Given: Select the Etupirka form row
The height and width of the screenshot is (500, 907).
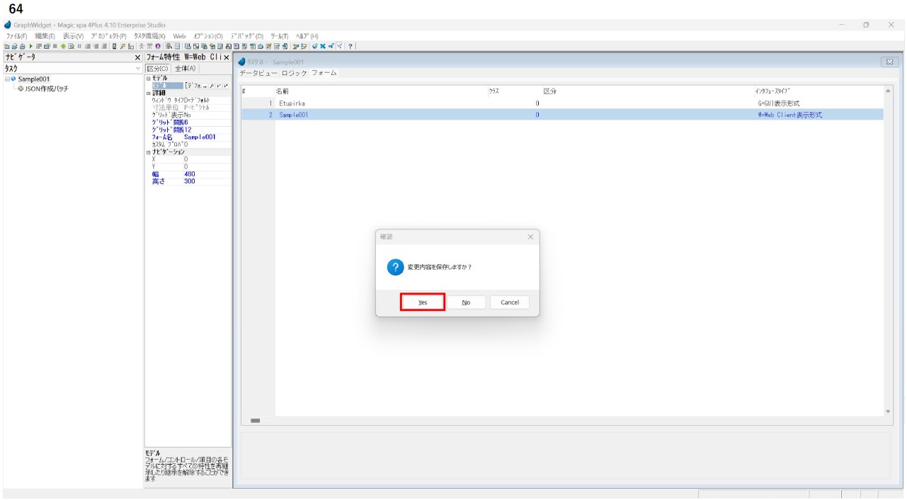Looking at the screenshot, I should click(x=292, y=103).
